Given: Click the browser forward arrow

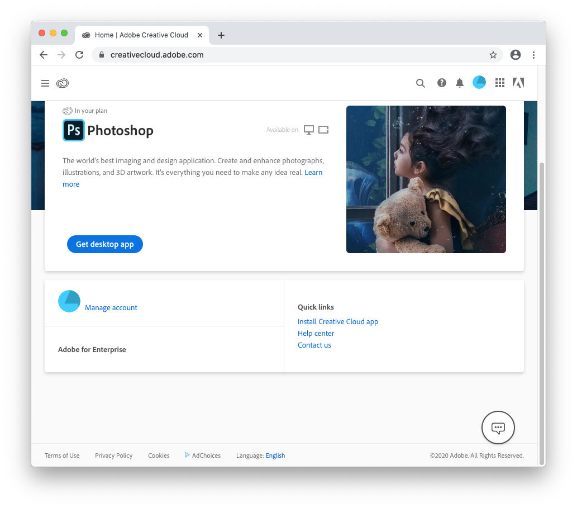Looking at the screenshot, I should click(x=61, y=55).
